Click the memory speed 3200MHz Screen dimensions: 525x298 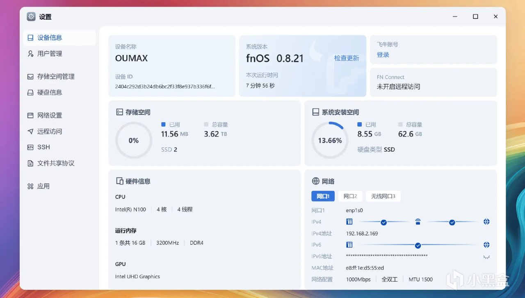pyautogui.click(x=167, y=243)
